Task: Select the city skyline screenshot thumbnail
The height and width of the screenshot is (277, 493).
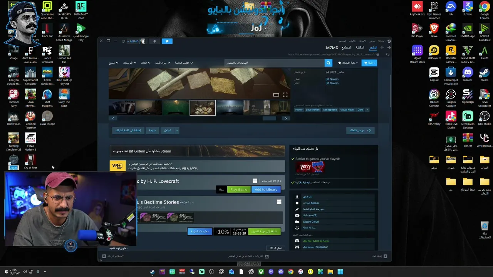Action: pyautogui.click(x=230, y=108)
